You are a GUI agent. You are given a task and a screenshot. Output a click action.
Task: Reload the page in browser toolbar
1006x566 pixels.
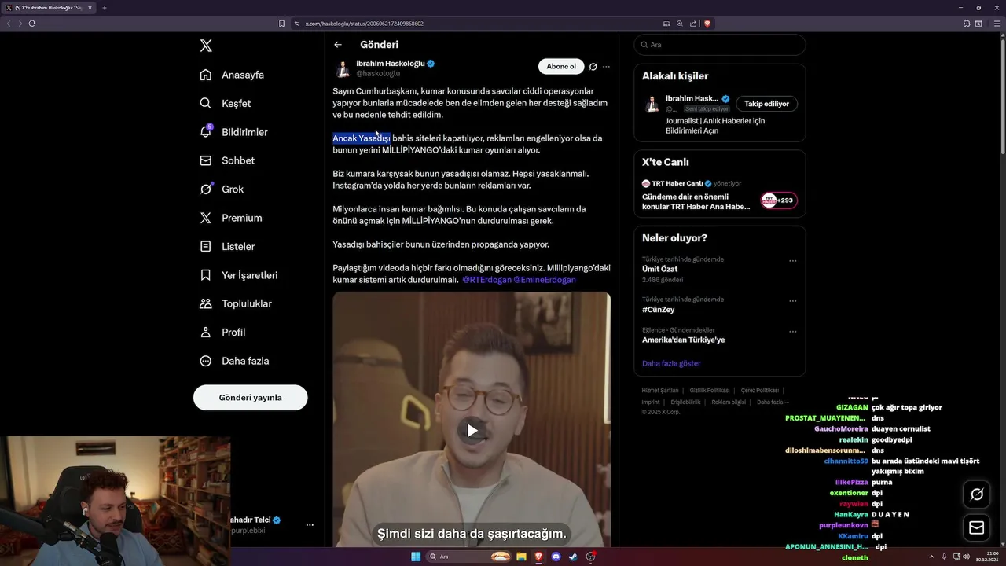tap(32, 24)
